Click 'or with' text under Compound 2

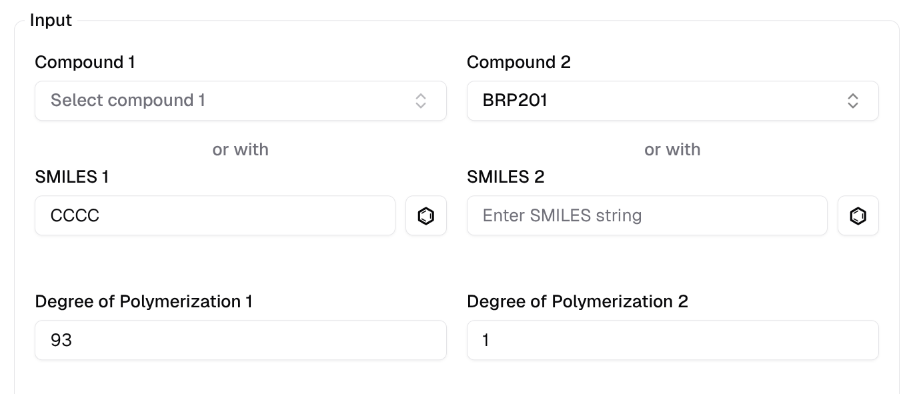[672, 149]
